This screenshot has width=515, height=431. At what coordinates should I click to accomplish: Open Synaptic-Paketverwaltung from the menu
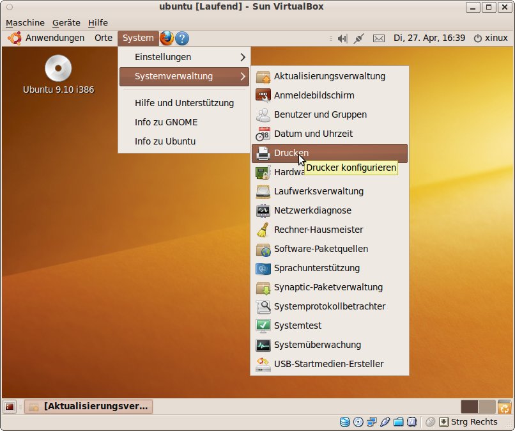pyautogui.click(x=328, y=287)
